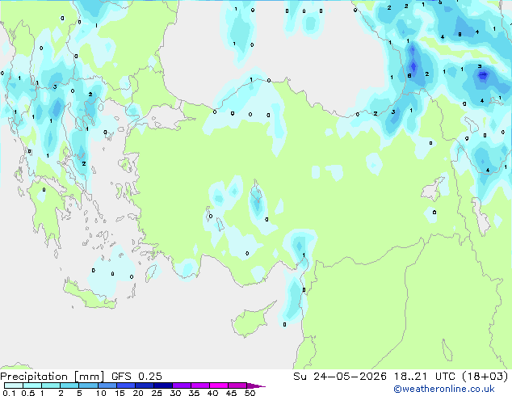Image resolution: width=512 pixels, height=396 pixels.
Task: Pick the 20–25 mm legend color swatch
Action: point(145,385)
